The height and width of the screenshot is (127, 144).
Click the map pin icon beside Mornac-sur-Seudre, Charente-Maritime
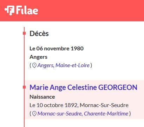click(34, 114)
